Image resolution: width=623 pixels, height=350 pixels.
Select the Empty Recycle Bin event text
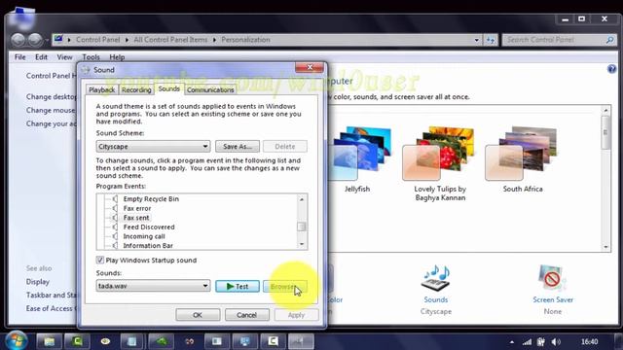point(151,198)
